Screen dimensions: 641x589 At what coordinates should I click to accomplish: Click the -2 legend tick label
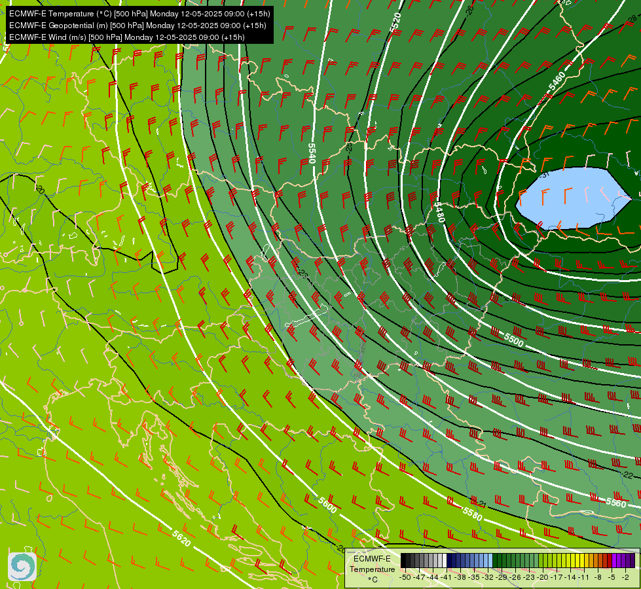(625, 577)
